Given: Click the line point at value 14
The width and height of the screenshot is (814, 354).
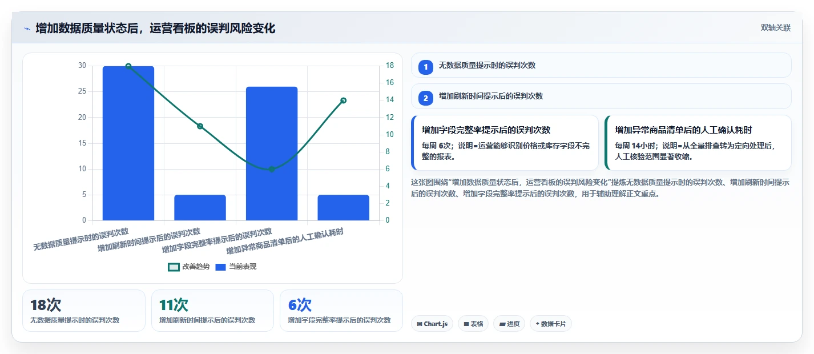Looking at the screenshot, I should [344, 100].
